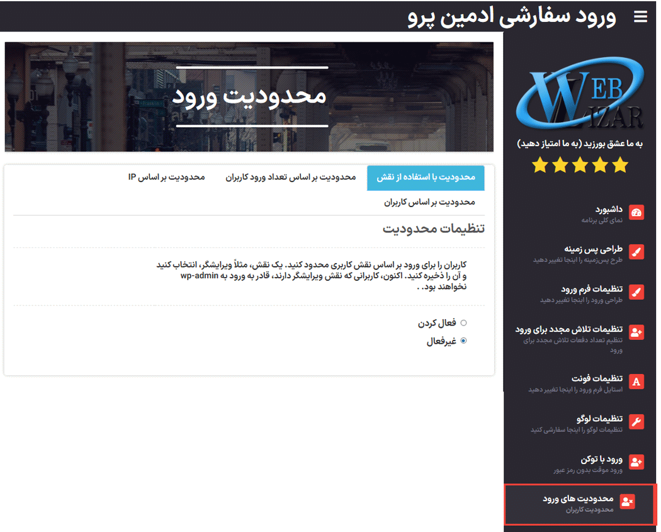Click the تنظیمات تلاش مجدد user icon
Image resolution: width=661 pixels, height=532 pixels.
coord(636,332)
